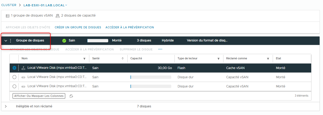This screenshot has width=323, height=115.
Task: Click the Nom column header label
Action: pyautogui.click(x=25, y=59)
